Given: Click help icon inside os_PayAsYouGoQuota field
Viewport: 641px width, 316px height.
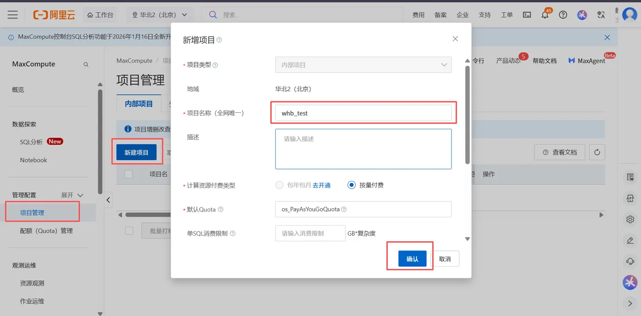Looking at the screenshot, I should pyautogui.click(x=344, y=209).
